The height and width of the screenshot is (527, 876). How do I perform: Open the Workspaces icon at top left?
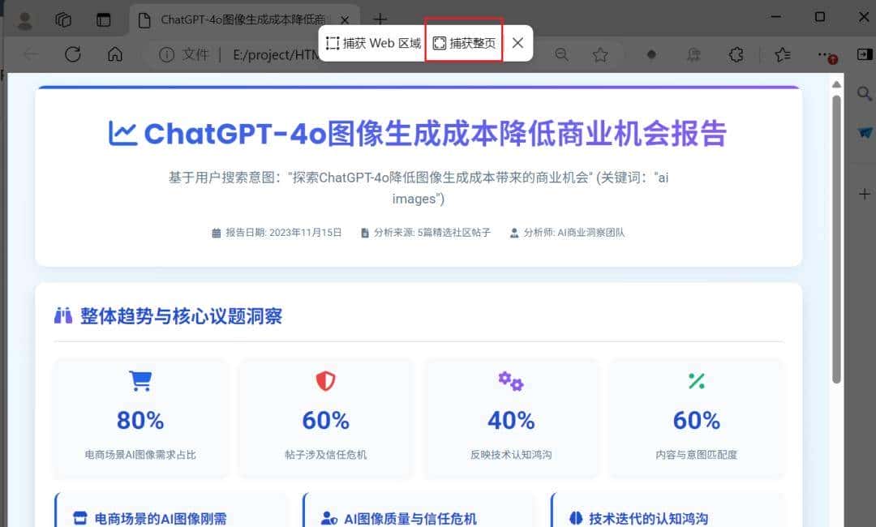[62, 19]
